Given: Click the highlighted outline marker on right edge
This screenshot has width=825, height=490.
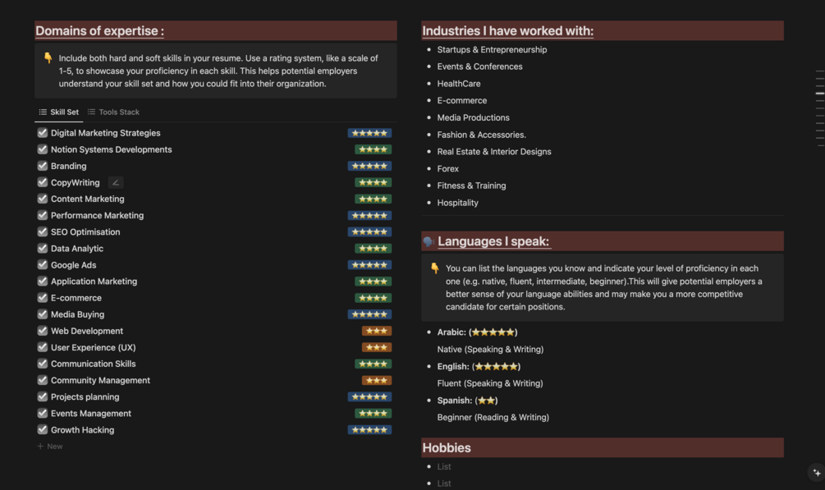Looking at the screenshot, I should click(819, 94).
